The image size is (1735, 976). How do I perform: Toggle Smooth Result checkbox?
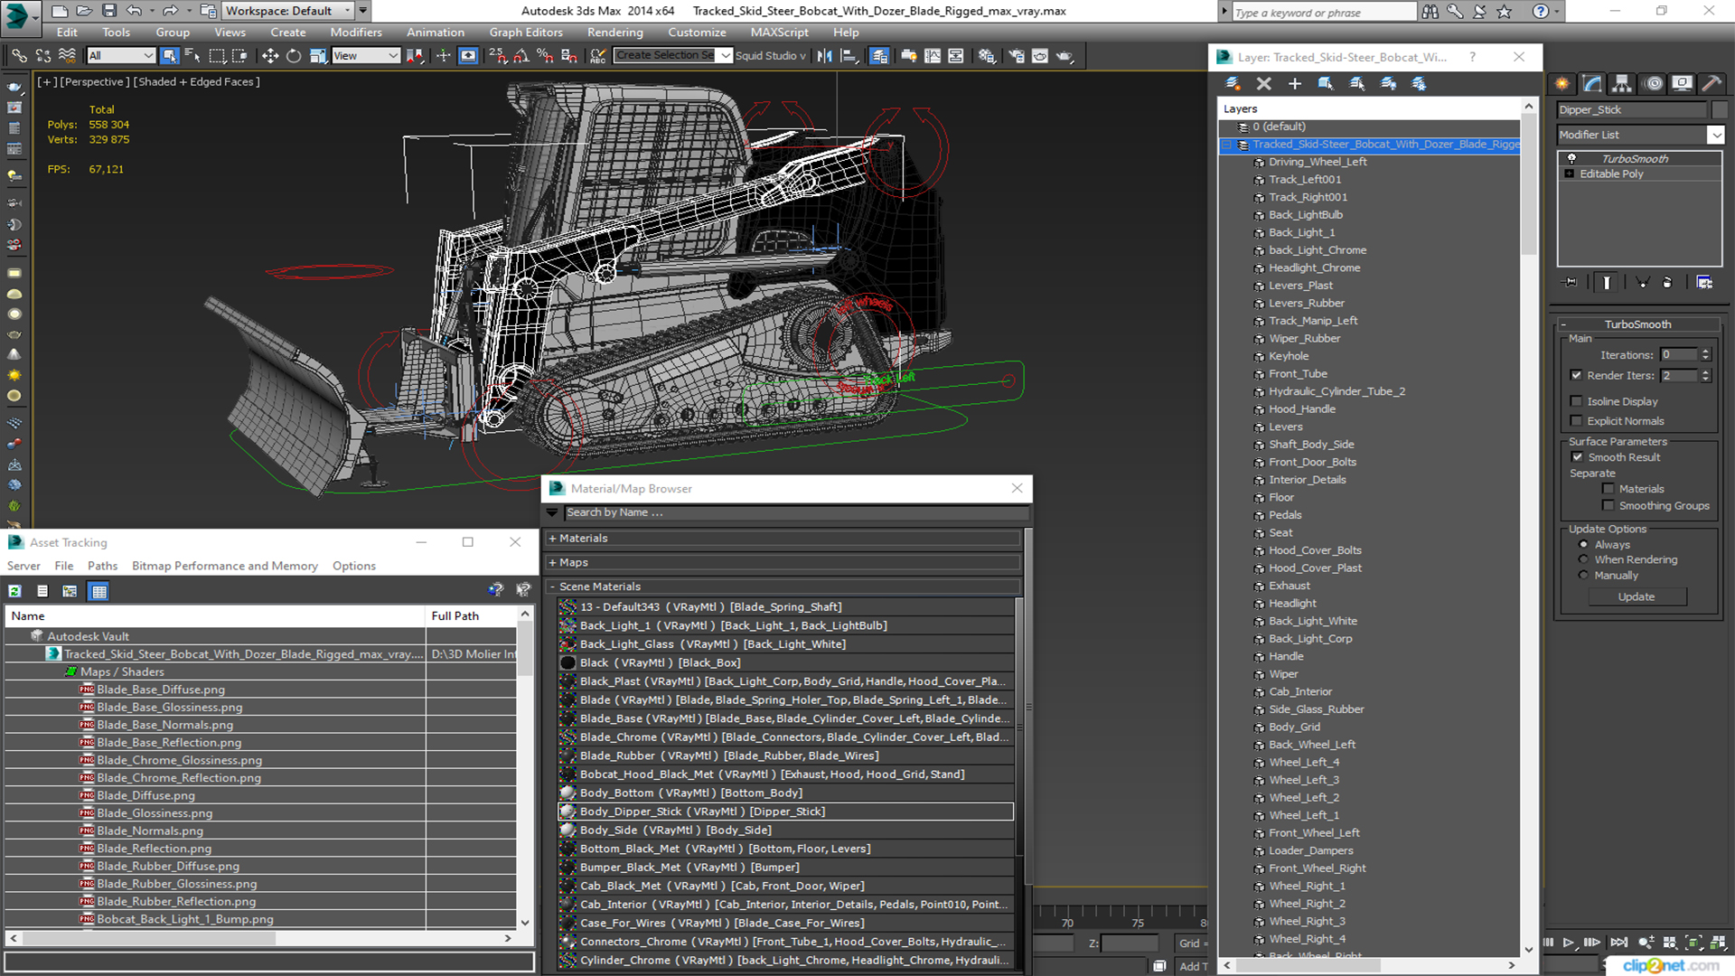1577,457
